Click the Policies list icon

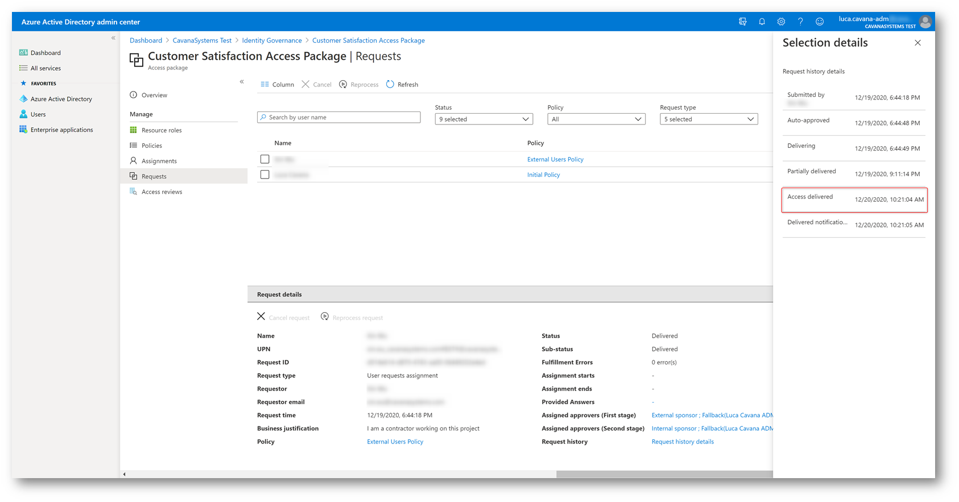[133, 145]
